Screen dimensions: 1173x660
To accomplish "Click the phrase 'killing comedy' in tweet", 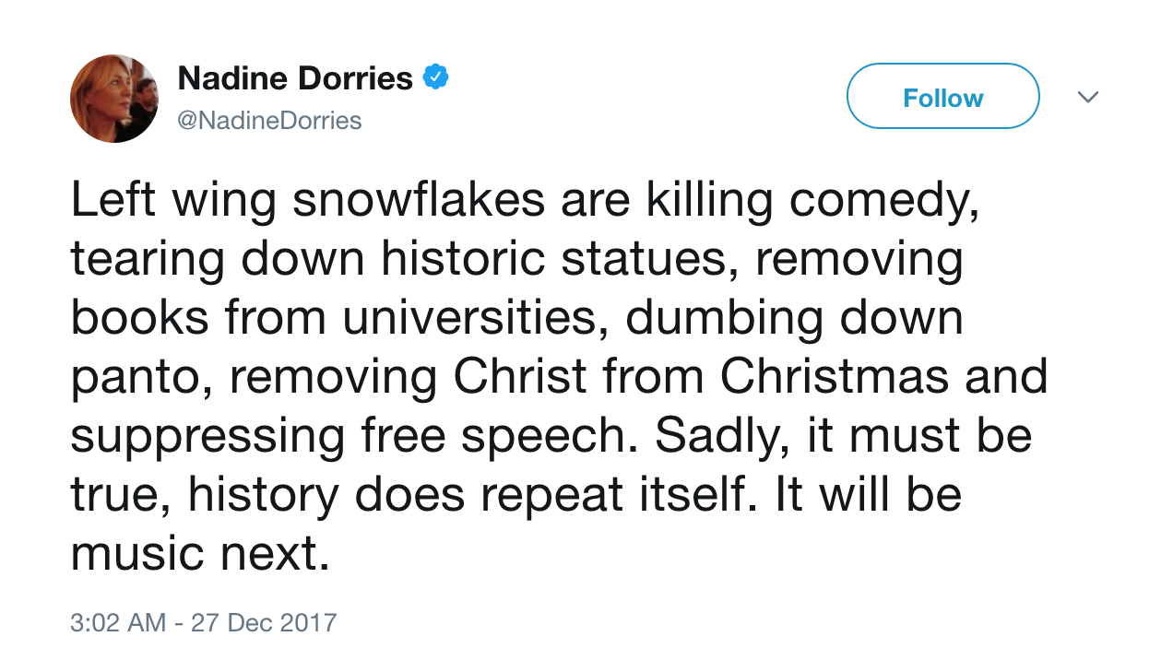I will pos(812,201).
